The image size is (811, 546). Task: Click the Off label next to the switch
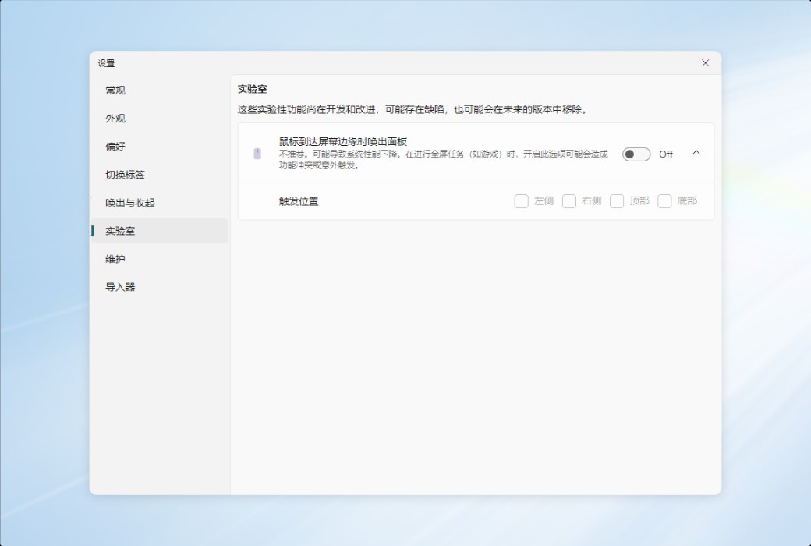click(666, 154)
